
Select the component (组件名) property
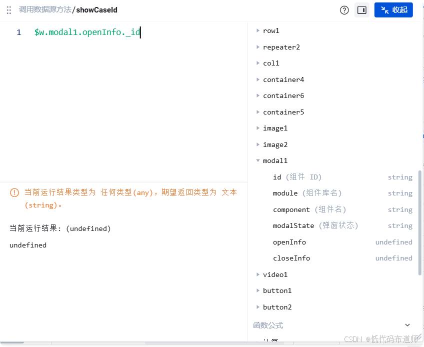[x=342, y=209]
